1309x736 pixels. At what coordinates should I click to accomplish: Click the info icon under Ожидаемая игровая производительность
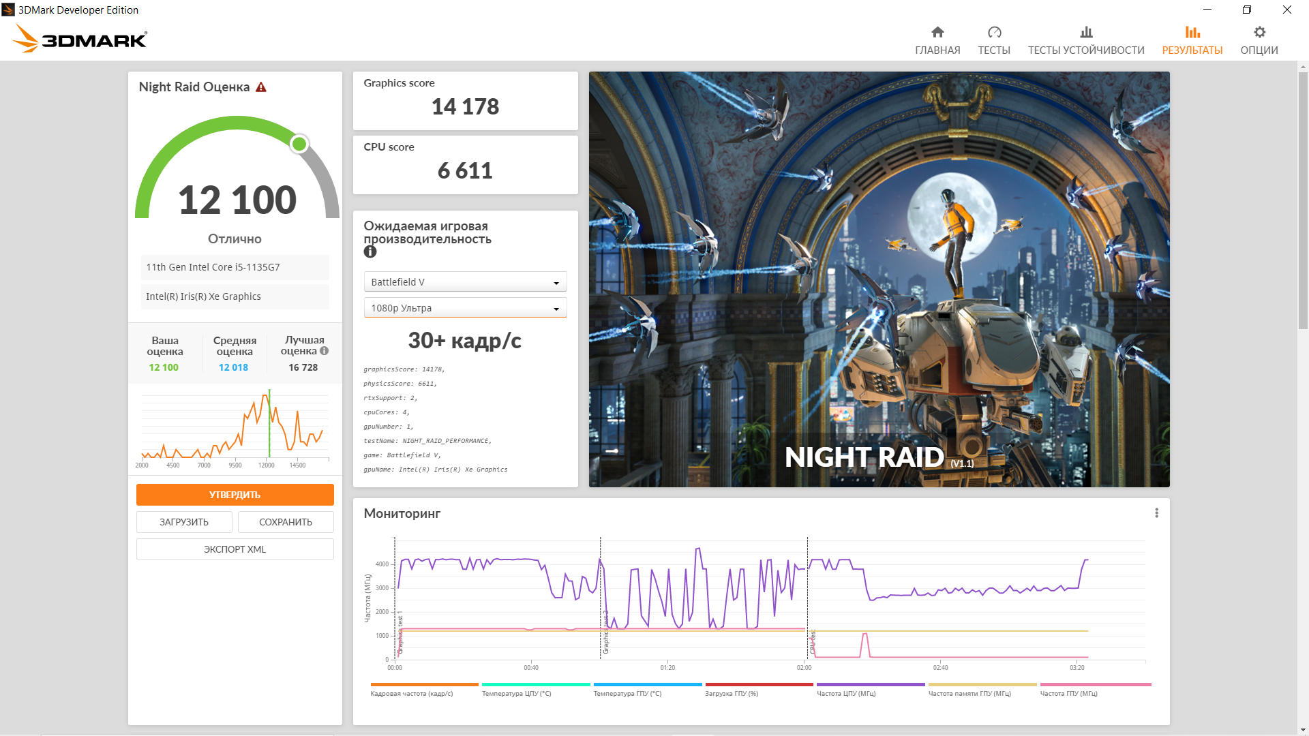[x=370, y=251]
